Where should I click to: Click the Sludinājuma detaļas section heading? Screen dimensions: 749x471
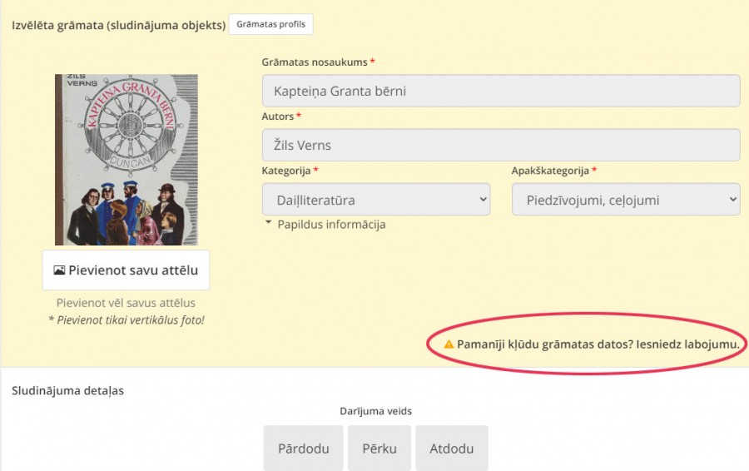[x=67, y=390]
